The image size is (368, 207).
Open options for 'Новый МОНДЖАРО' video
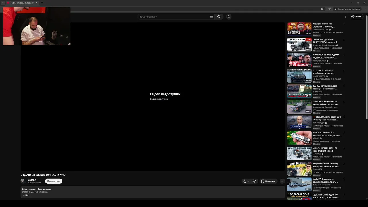344,40
